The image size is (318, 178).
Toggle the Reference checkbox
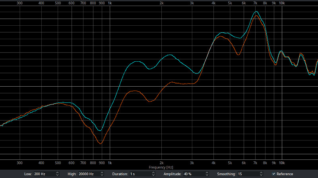click(x=274, y=174)
